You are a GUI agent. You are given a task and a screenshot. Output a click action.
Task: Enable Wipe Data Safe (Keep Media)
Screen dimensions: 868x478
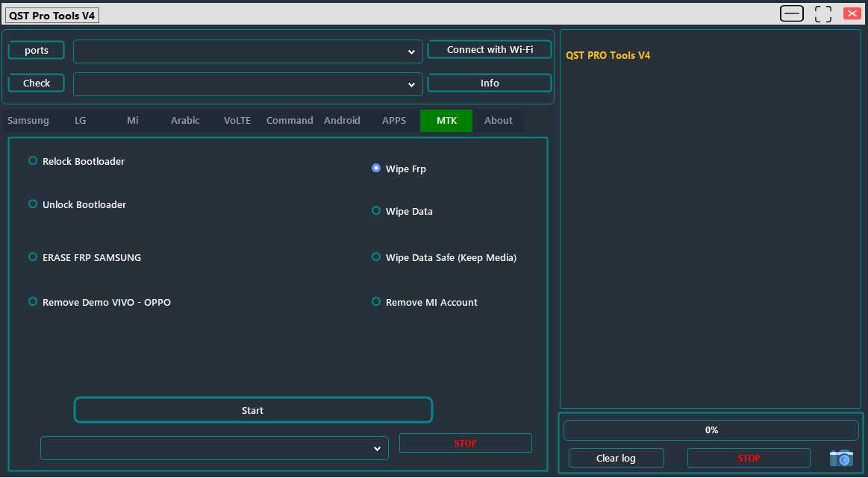tap(376, 257)
